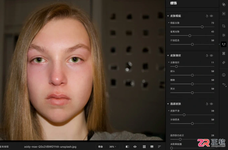
Task: Click the 额头 slider handle
Action: click(192, 75)
